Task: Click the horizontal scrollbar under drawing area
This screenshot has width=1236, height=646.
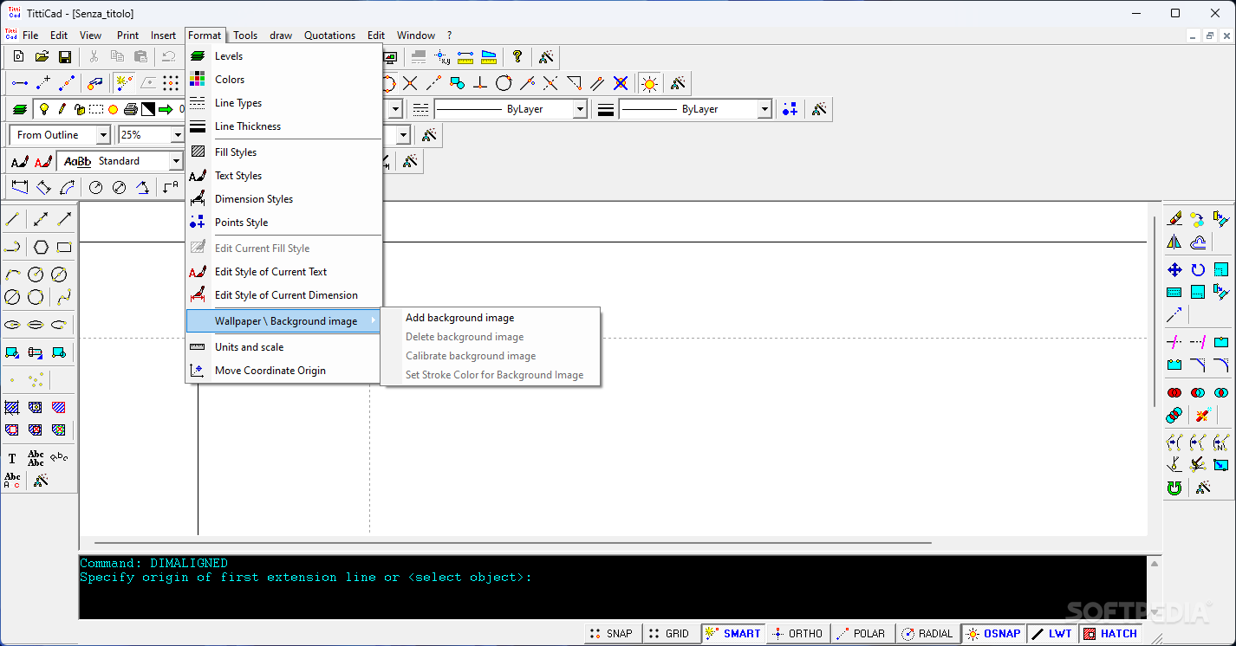Action: coord(513,543)
